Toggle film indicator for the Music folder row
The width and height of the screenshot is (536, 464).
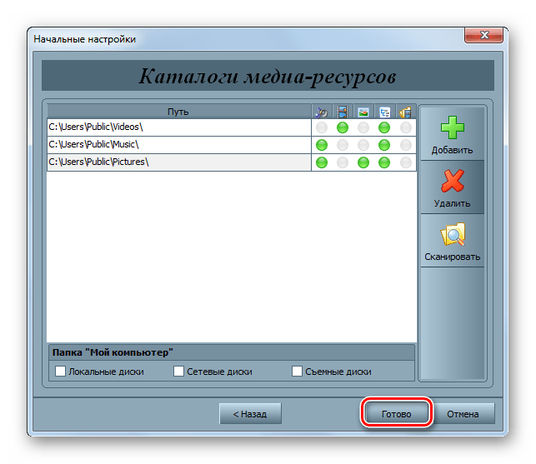pos(343,145)
